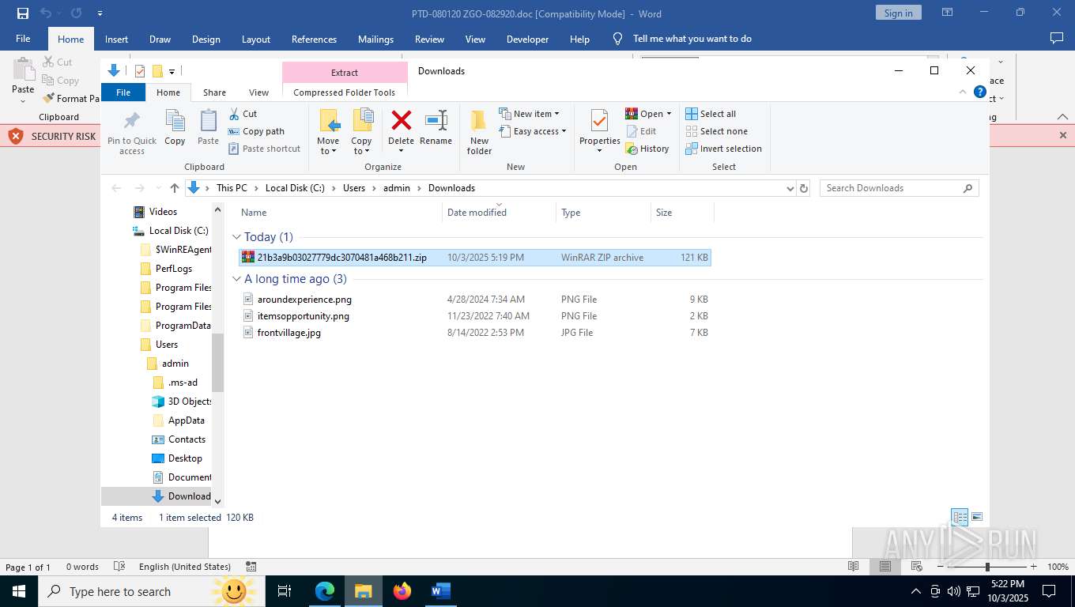Click Copy path in Explorer ribbon
This screenshot has width=1075, height=607.
tap(256, 131)
